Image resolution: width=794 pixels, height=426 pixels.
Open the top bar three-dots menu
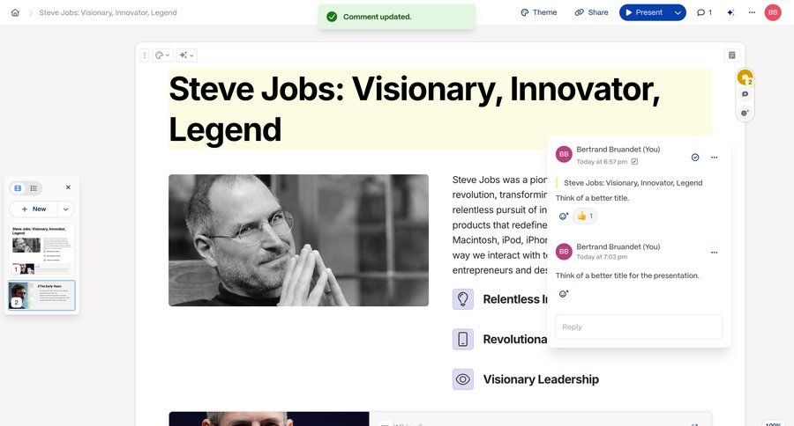coord(752,12)
